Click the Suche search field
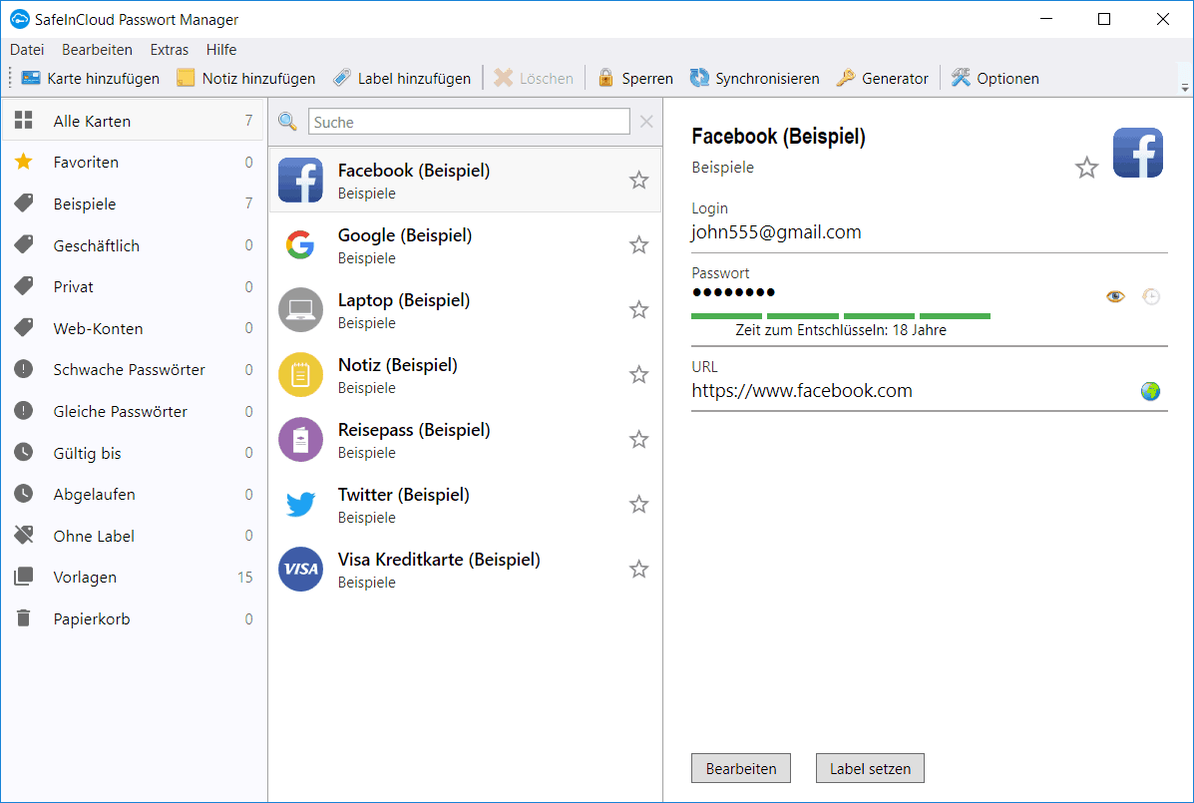 tap(469, 122)
